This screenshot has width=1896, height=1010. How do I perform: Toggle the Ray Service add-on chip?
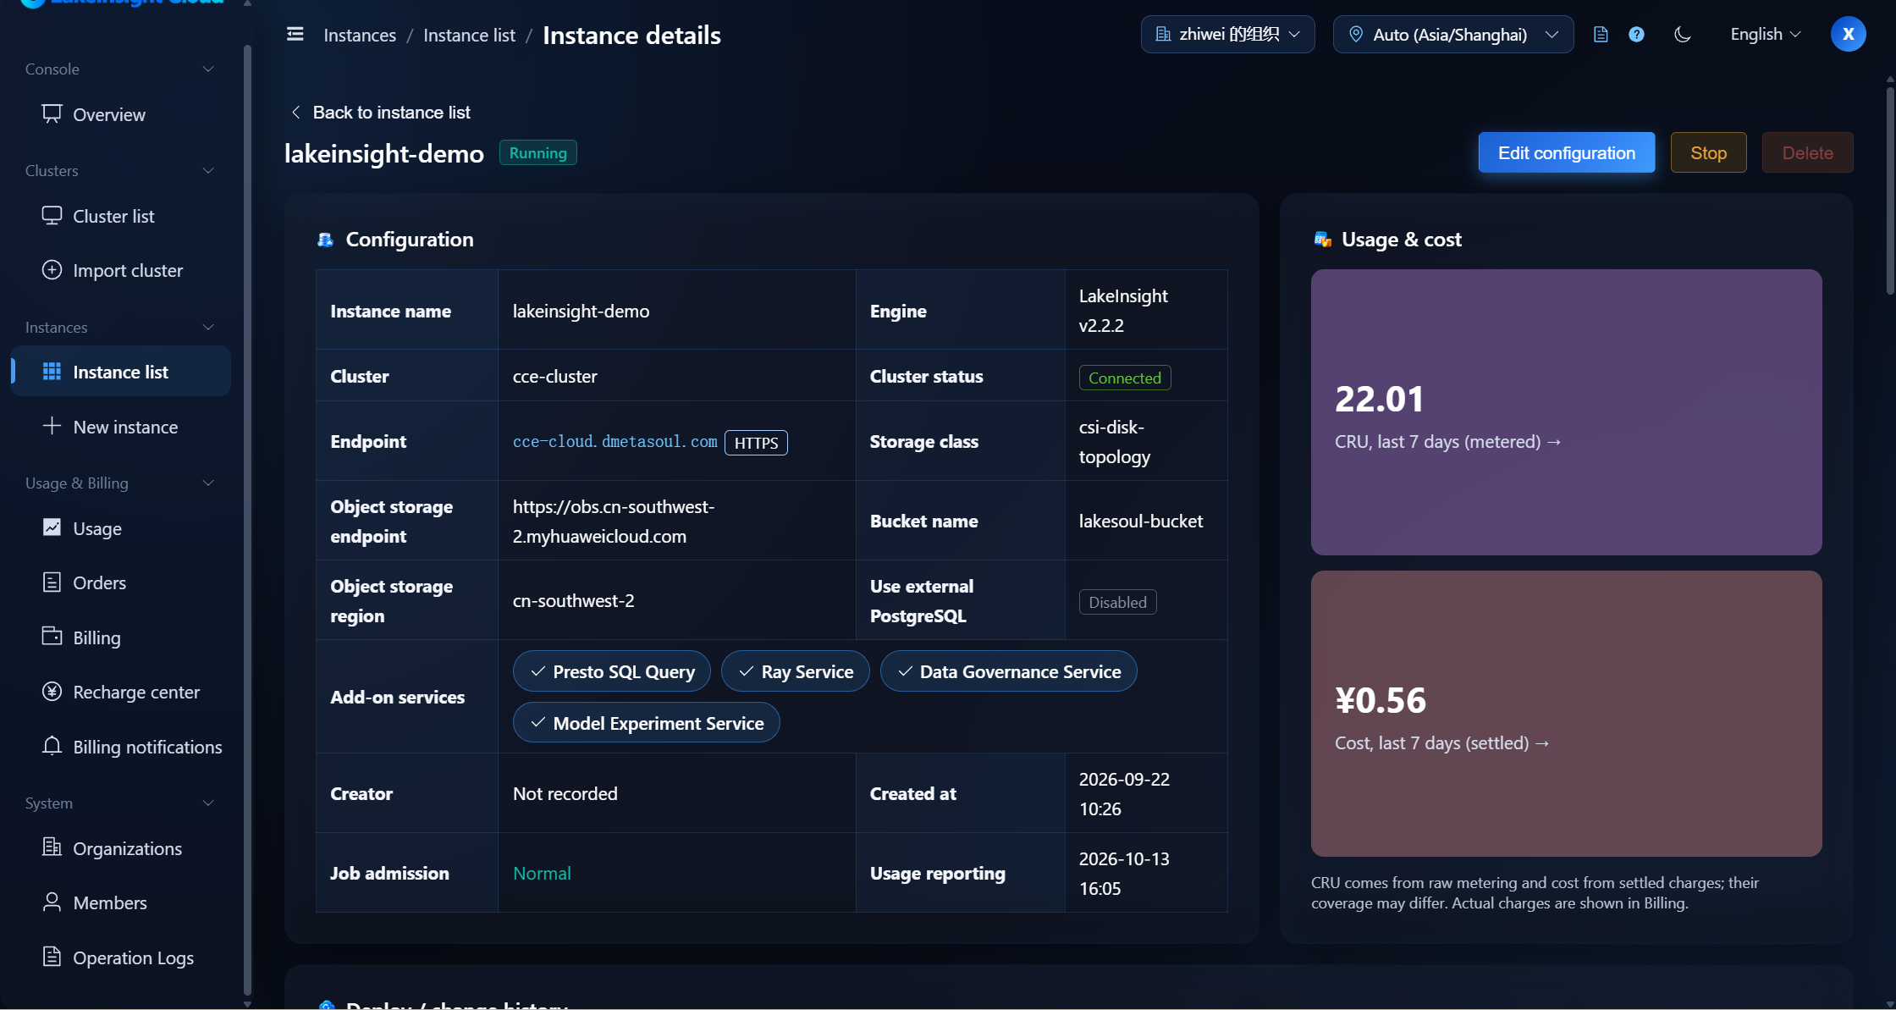pyautogui.click(x=795, y=671)
